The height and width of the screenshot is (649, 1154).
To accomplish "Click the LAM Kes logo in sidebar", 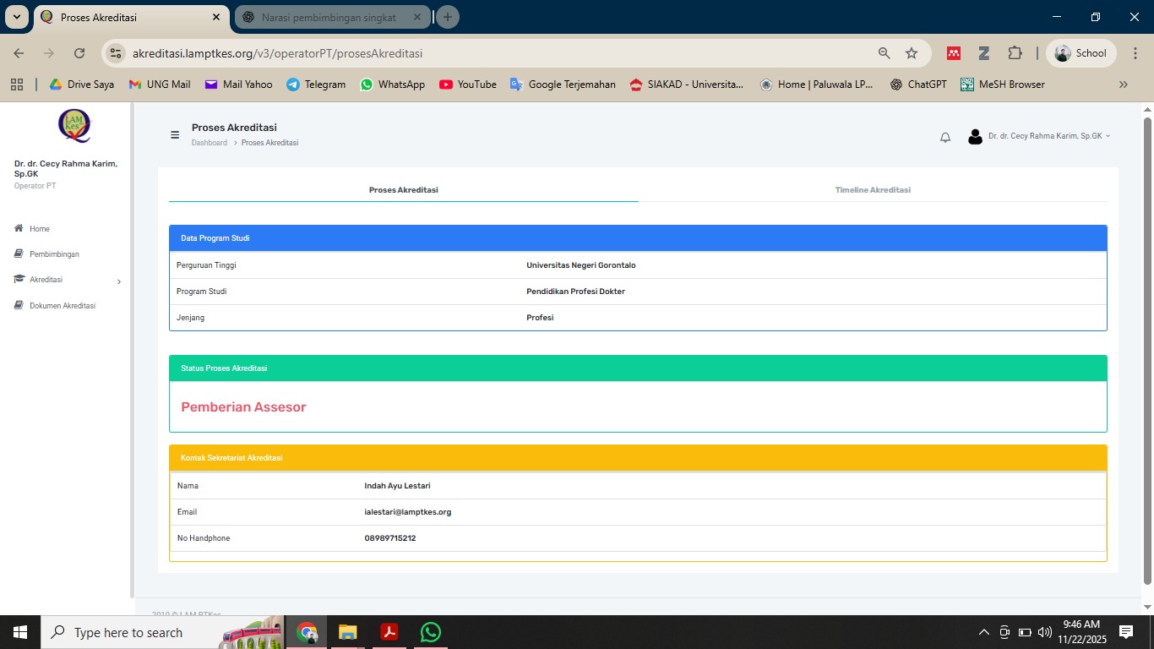I will [74, 126].
